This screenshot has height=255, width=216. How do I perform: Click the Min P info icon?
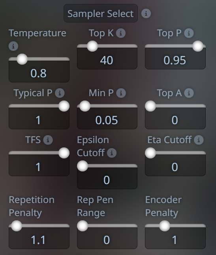point(121,93)
